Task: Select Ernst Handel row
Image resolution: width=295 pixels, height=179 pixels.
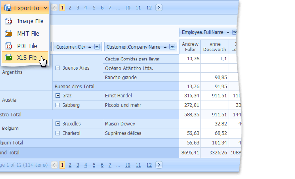Action: [x=141, y=96]
